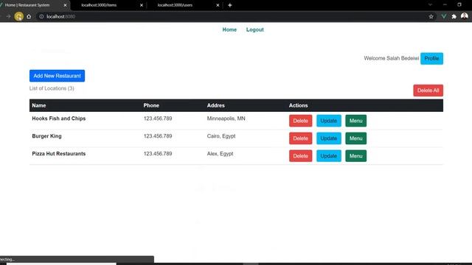
Task: Update the Pizza Hut Restaurants entry
Action: [x=329, y=156]
